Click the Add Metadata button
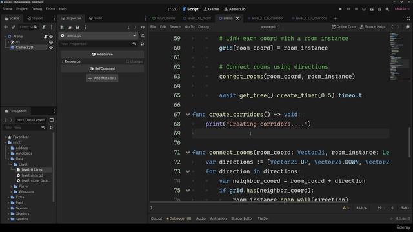This screenshot has width=413, height=232. point(102,78)
